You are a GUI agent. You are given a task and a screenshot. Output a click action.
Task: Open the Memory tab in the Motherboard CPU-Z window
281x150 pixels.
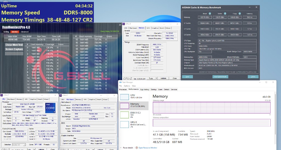coord(78,99)
